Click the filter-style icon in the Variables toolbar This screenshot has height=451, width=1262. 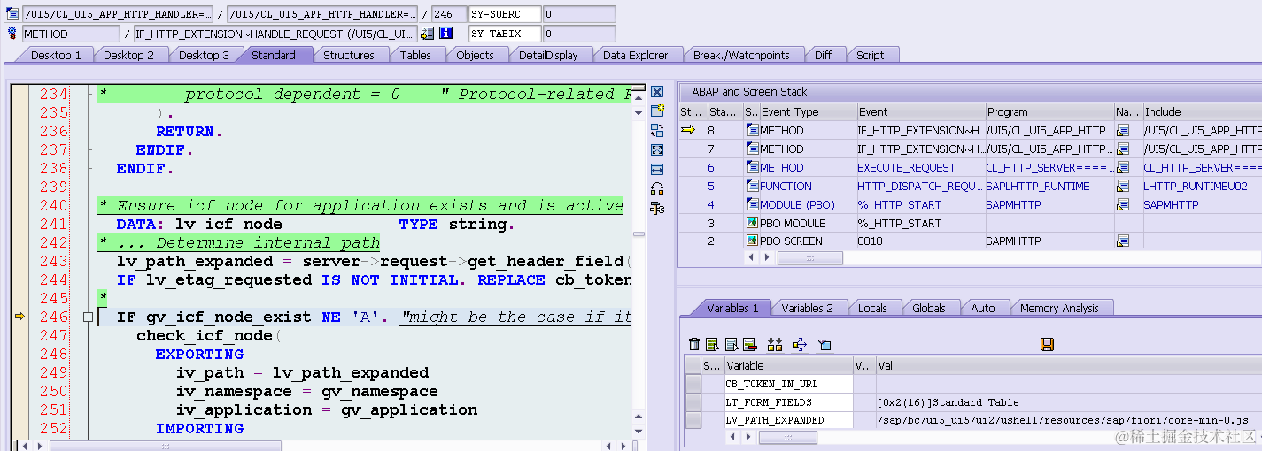(x=825, y=344)
